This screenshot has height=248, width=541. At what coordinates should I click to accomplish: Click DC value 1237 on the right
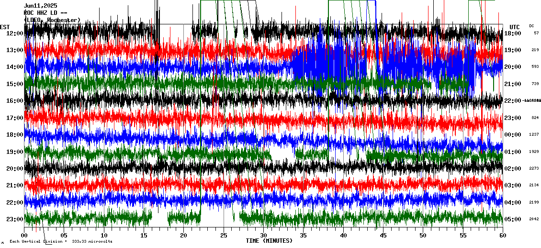click(534, 135)
